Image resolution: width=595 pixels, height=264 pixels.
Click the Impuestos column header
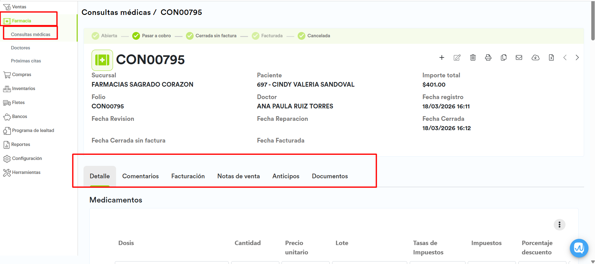click(486, 243)
